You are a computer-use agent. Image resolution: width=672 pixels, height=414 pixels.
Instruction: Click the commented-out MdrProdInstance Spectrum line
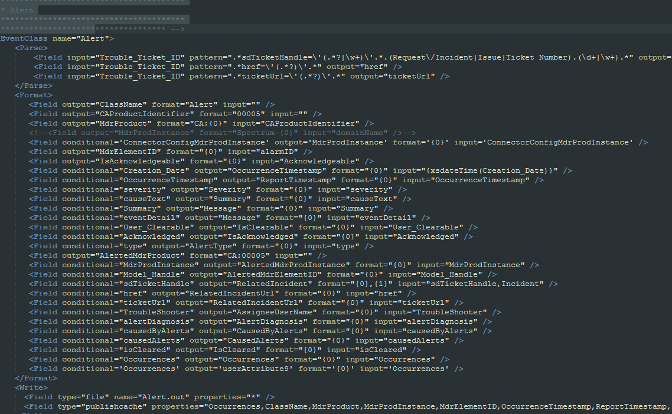click(x=223, y=133)
